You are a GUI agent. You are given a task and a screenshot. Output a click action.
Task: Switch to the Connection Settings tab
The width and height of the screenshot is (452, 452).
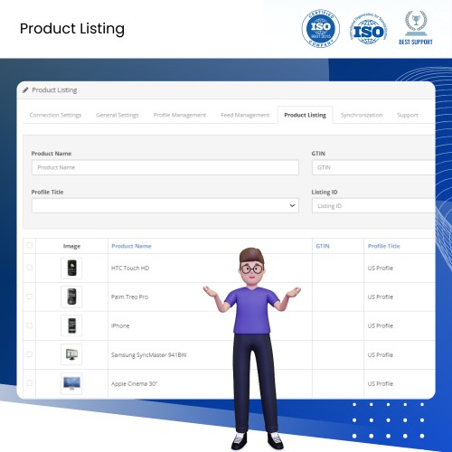tap(55, 115)
